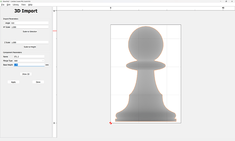This screenshot has height=141, width=235.
Task: Open the File menu
Action: pos(2,5)
